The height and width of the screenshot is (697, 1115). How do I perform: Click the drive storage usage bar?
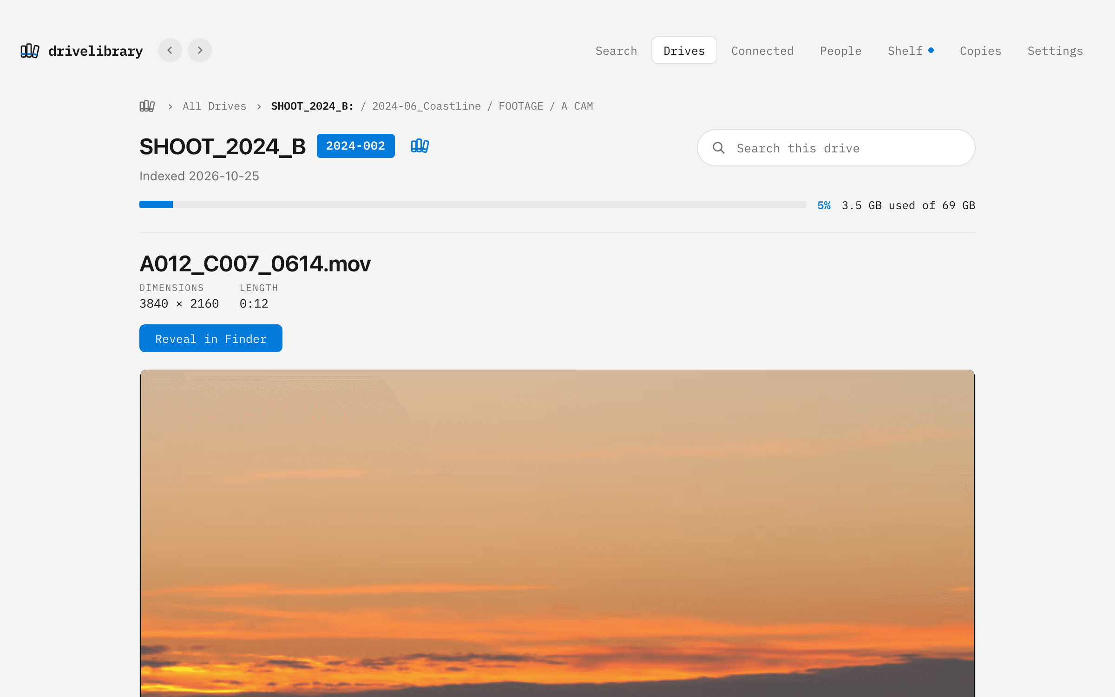[472, 204]
